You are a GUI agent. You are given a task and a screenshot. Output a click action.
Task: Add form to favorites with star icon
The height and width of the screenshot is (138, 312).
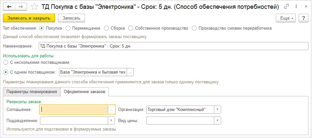click(34, 7)
